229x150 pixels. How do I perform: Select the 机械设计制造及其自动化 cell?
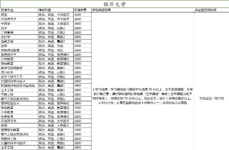pos(19,85)
